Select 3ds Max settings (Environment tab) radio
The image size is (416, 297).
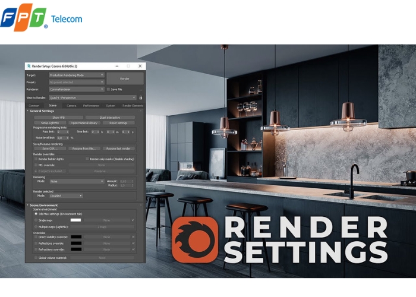point(36,213)
